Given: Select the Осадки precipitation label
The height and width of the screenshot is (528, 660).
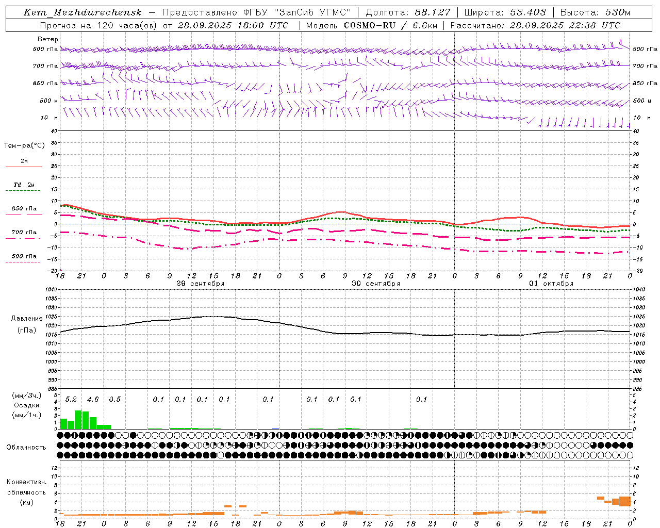Looking at the screenshot, I should tap(27, 405).
